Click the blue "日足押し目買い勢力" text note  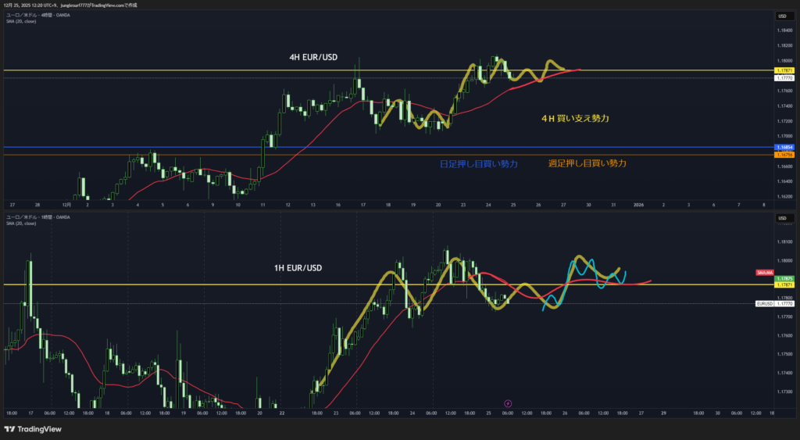point(477,163)
